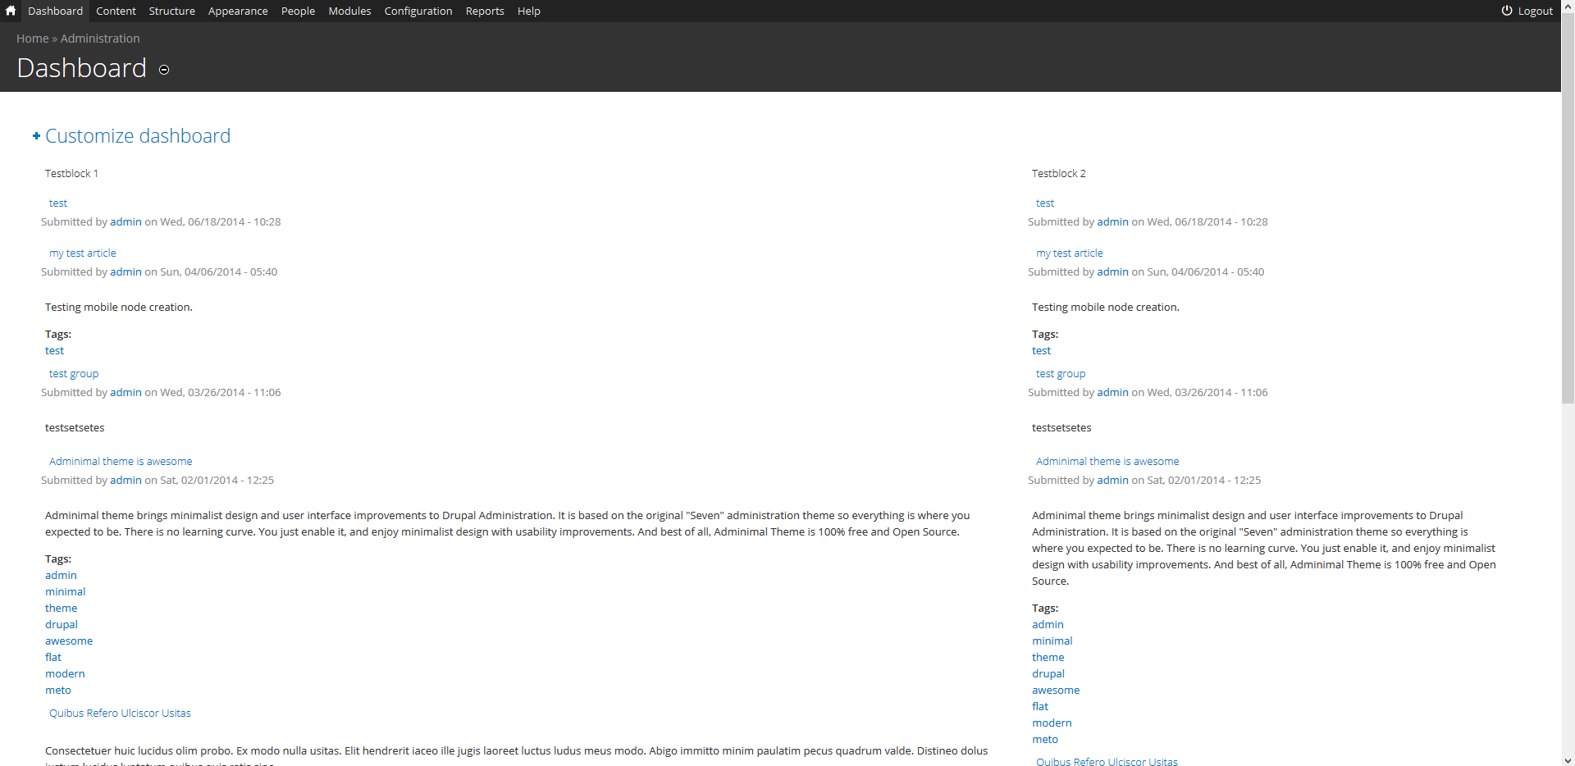Open the Reports menu

(x=484, y=11)
